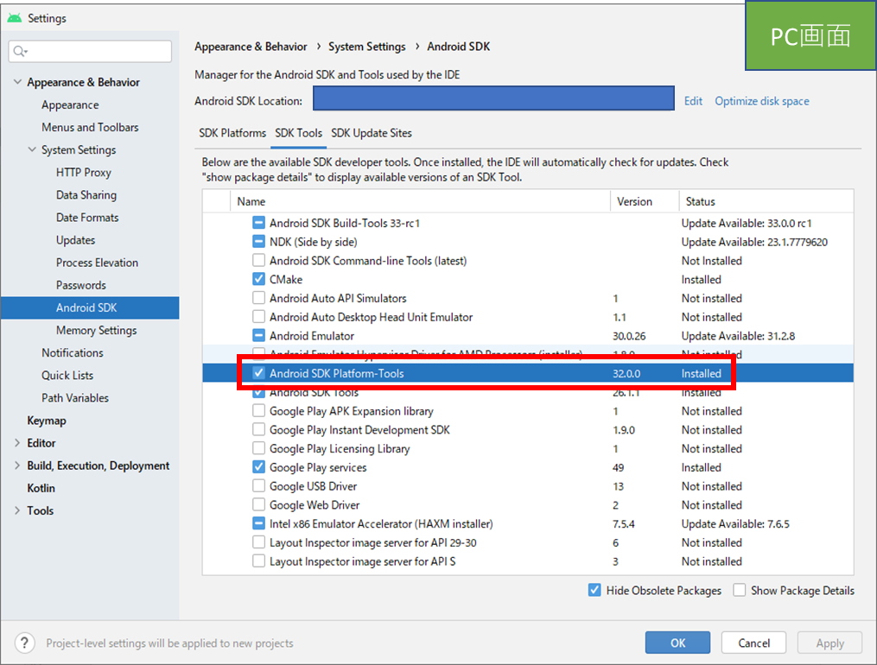
Task: Check Android Auto Desktop Head Unit Emulator
Action: tap(258, 317)
